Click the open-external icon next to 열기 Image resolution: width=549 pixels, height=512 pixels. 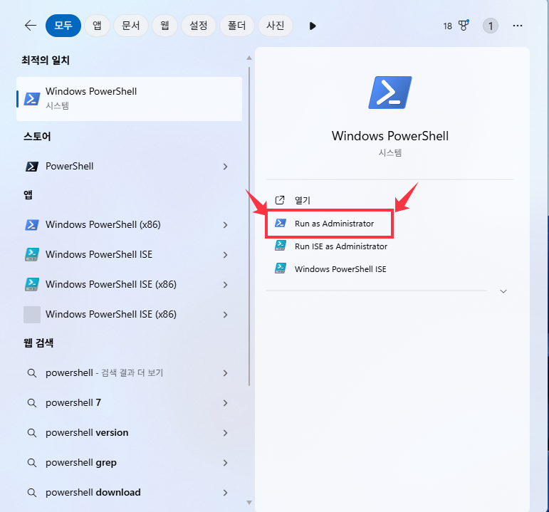[280, 200]
